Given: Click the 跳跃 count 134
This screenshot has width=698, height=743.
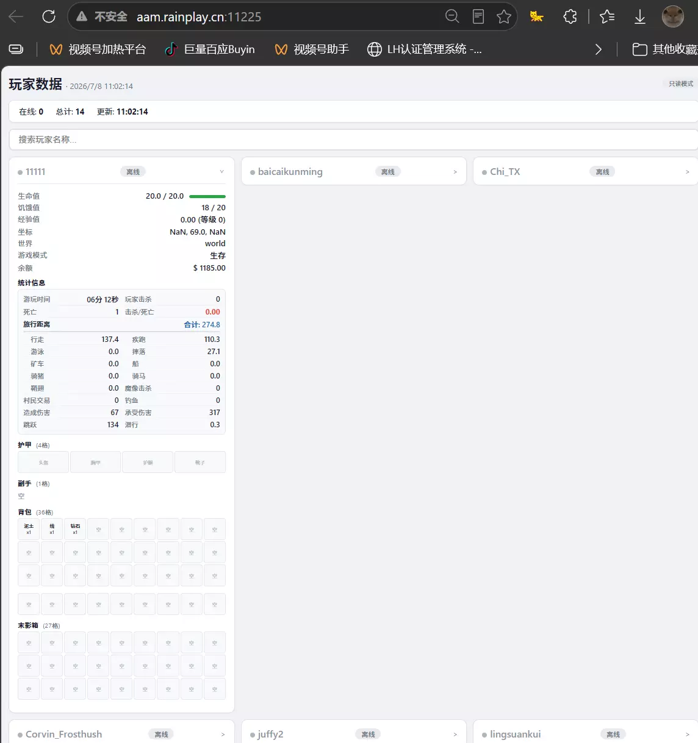Looking at the screenshot, I should (113, 425).
